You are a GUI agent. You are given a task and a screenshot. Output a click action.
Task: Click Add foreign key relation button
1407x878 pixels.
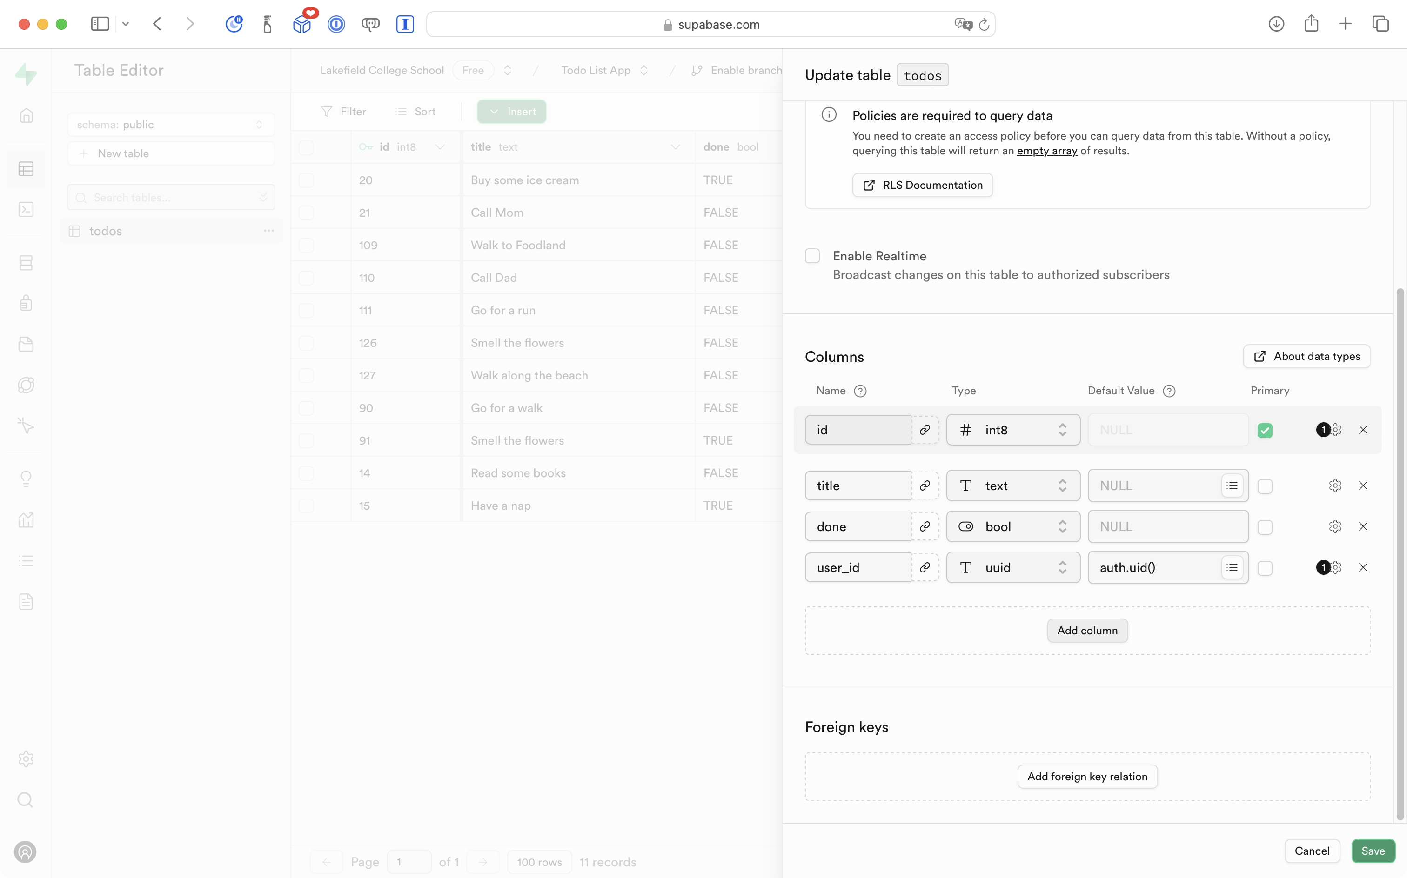[x=1087, y=776]
